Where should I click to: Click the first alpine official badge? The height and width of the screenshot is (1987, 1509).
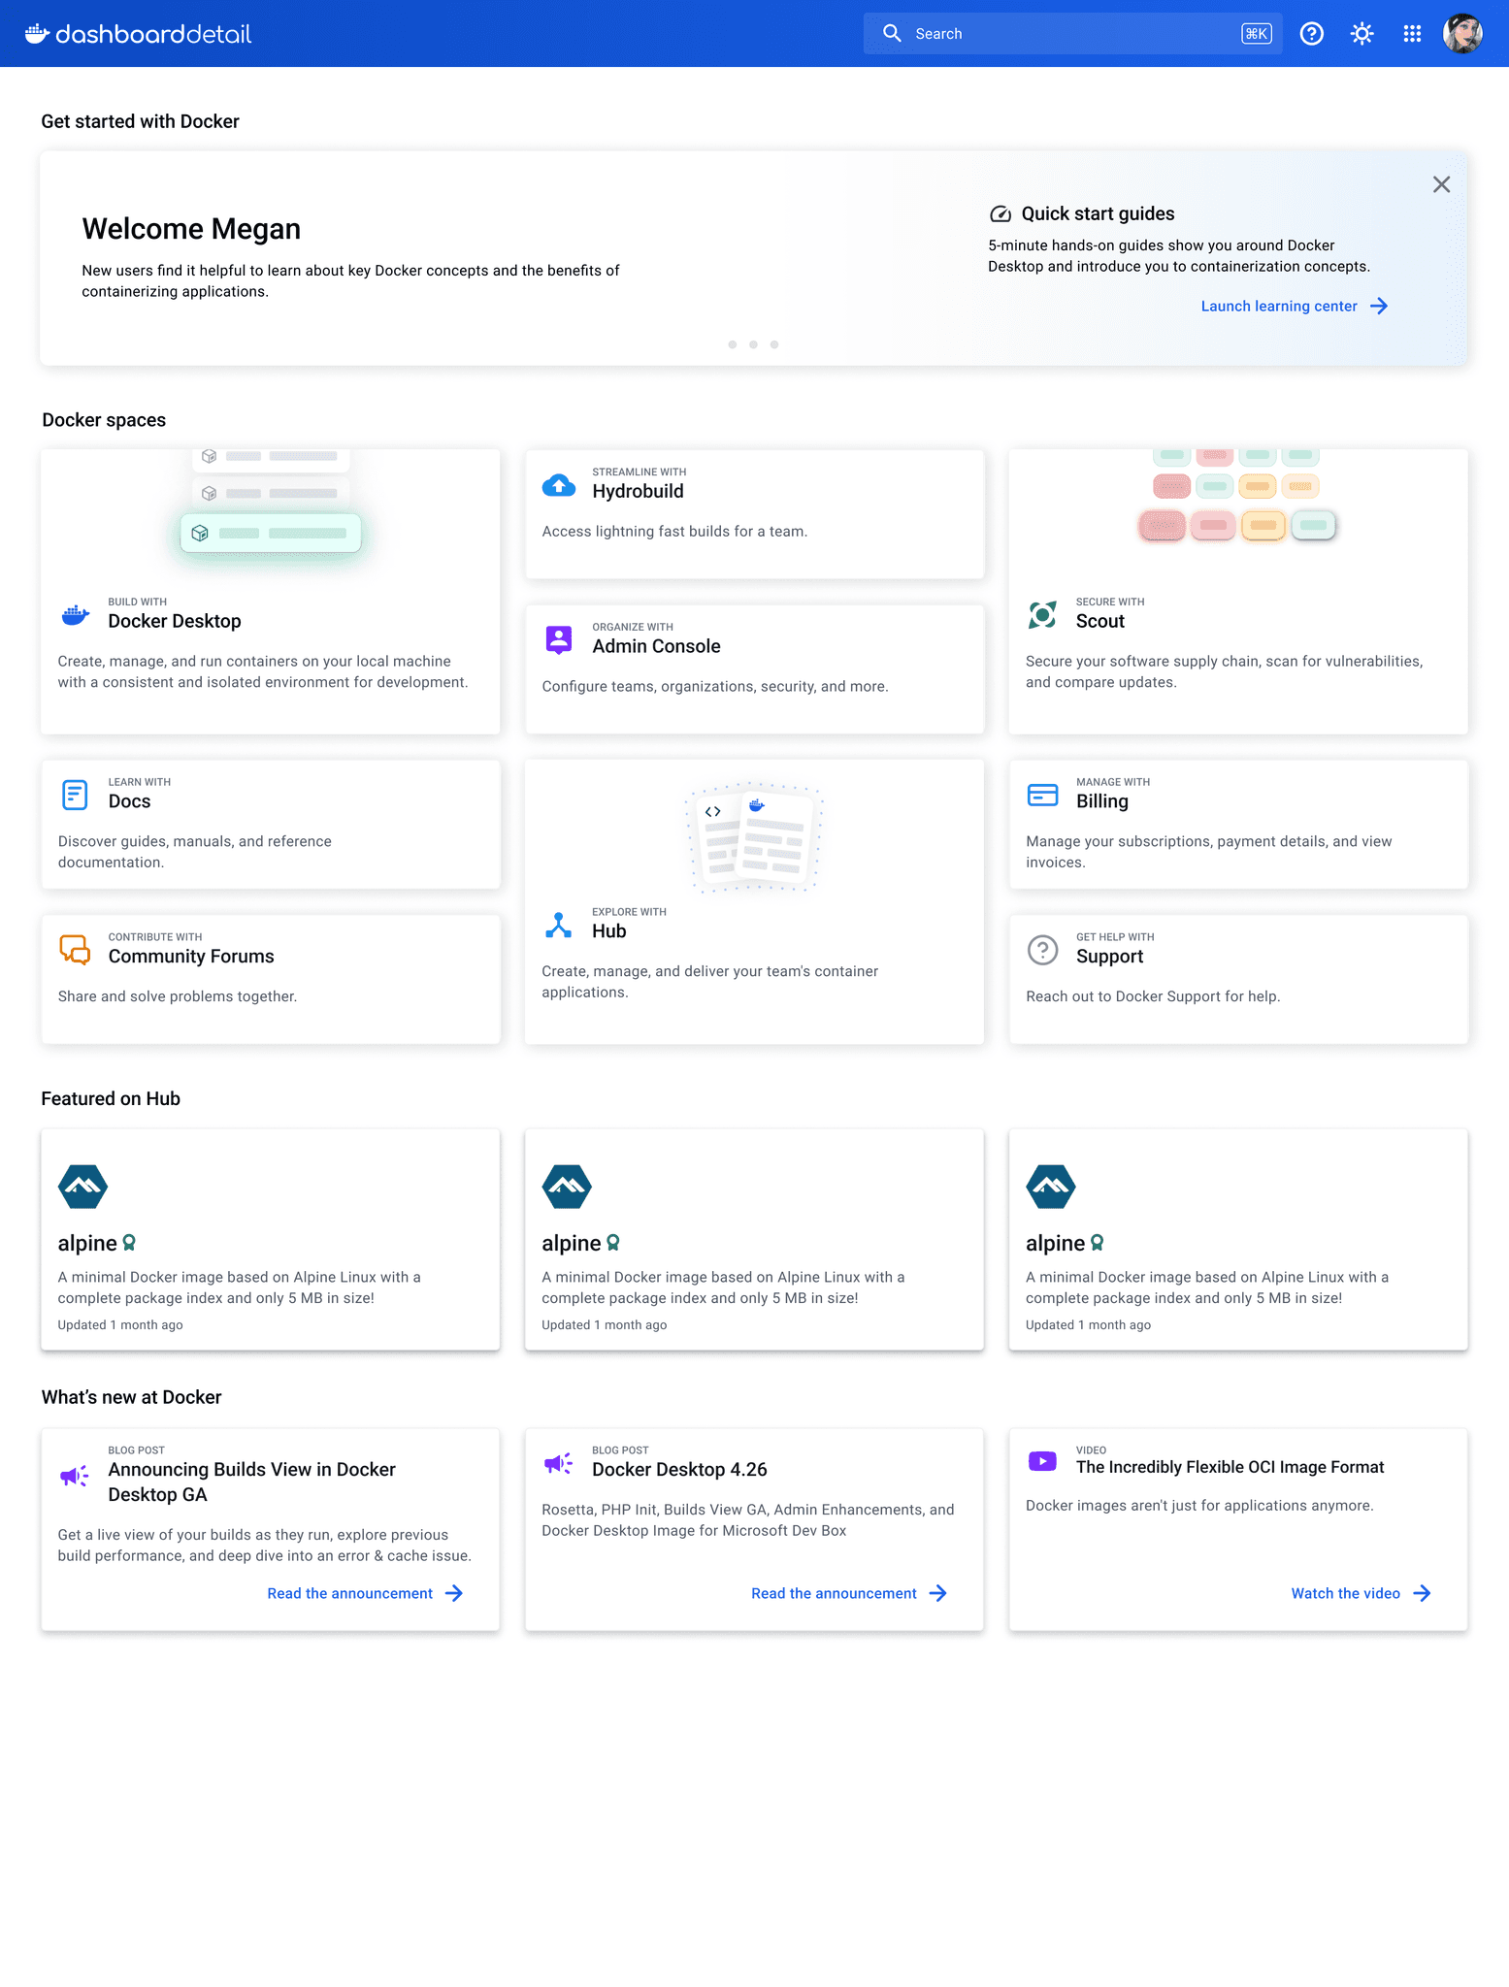point(129,1243)
